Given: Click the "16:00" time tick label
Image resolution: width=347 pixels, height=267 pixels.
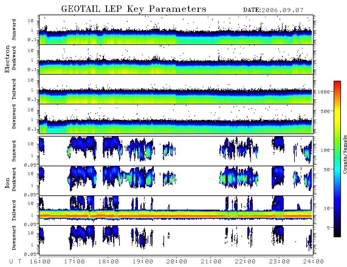Looking at the screenshot, I should 40,262.
